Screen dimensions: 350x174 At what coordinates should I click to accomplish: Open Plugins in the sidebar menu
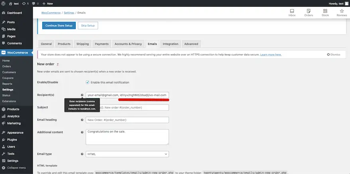[x=12, y=139]
